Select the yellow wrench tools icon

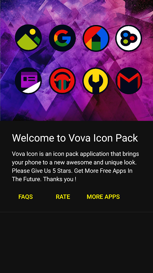click(x=96, y=81)
